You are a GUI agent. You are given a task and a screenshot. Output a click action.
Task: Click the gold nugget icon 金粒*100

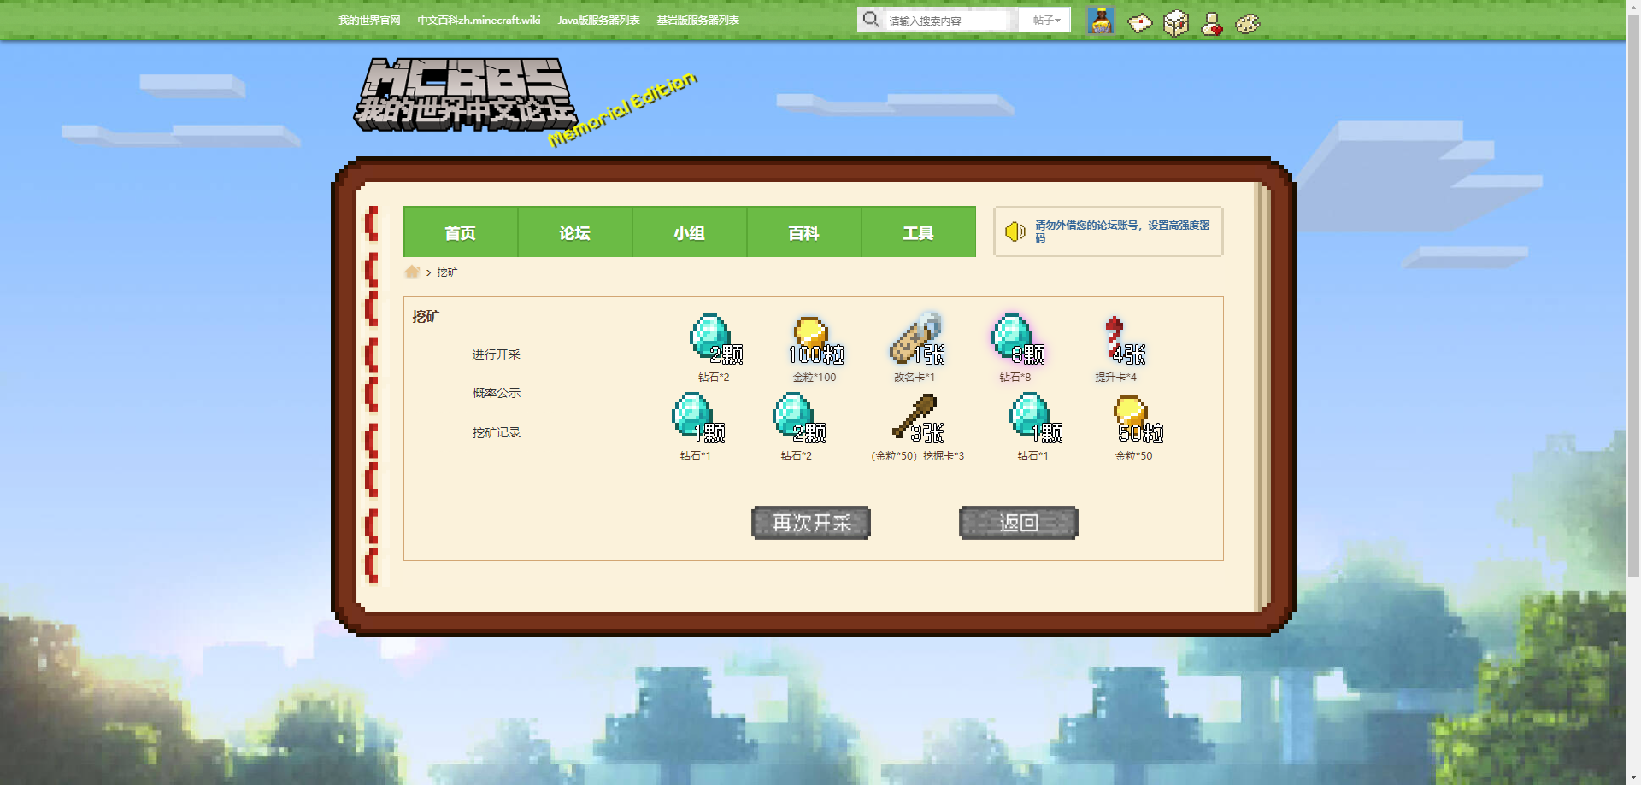tap(815, 339)
